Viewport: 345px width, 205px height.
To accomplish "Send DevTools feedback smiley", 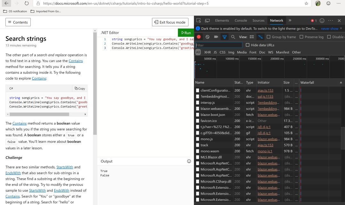I will tap(322, 20).
